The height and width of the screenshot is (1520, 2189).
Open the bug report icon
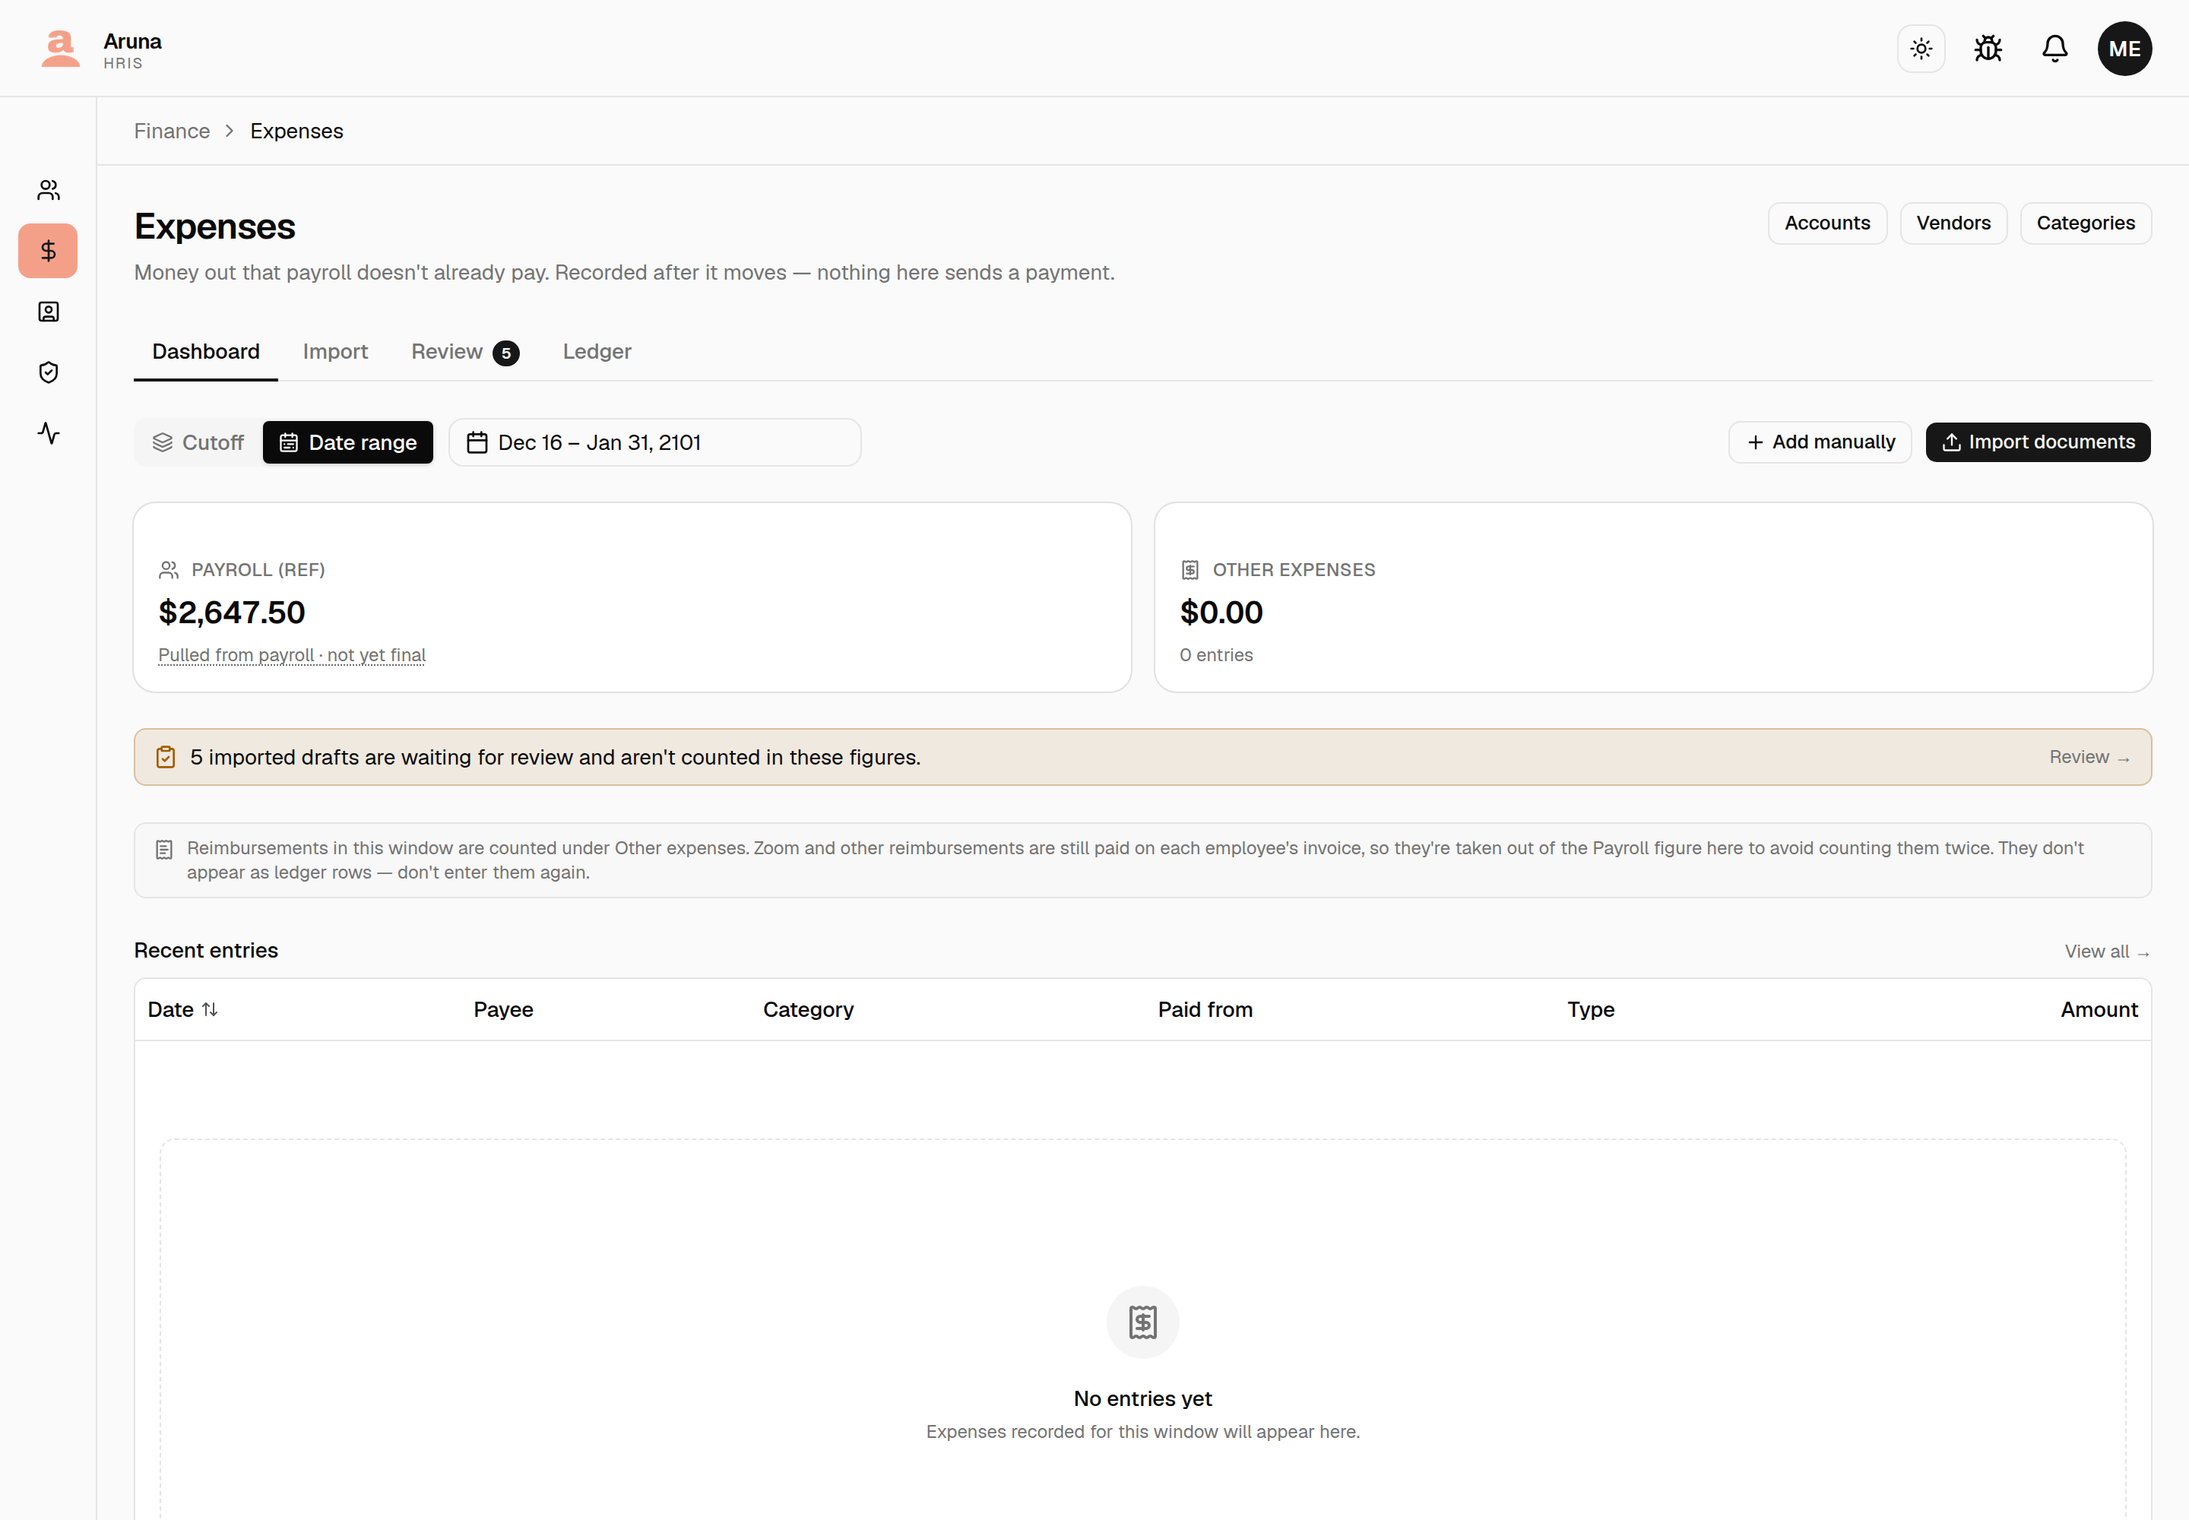coord(1987,49)
